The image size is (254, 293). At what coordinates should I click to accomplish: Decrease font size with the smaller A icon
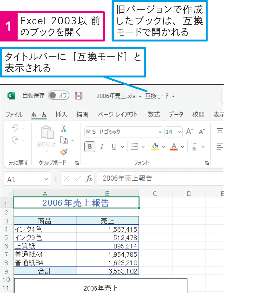pos(202,132)
